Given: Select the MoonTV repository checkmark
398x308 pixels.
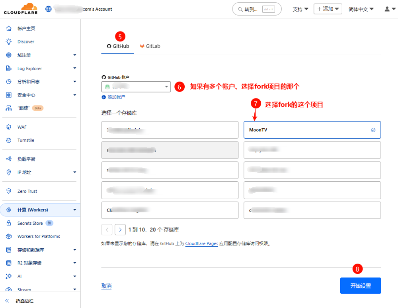Looking at the screenshot, I should tap(373, 130).
